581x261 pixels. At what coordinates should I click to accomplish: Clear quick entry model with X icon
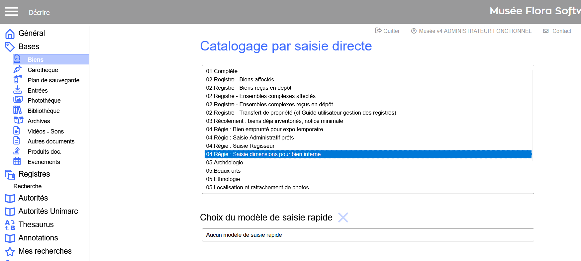(x=343, y=217)
